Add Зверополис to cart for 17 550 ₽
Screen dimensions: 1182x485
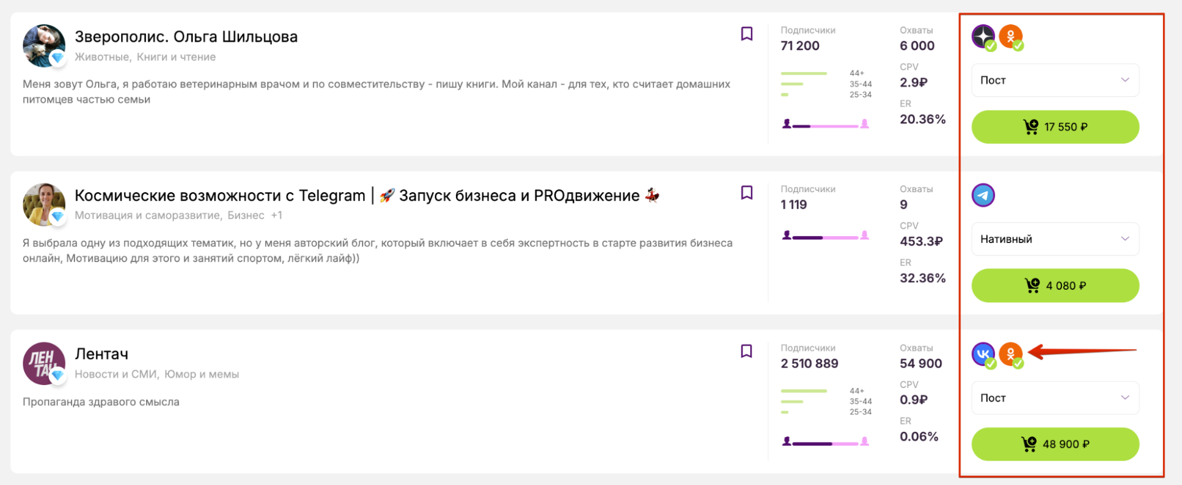[x=1055, y=127]
